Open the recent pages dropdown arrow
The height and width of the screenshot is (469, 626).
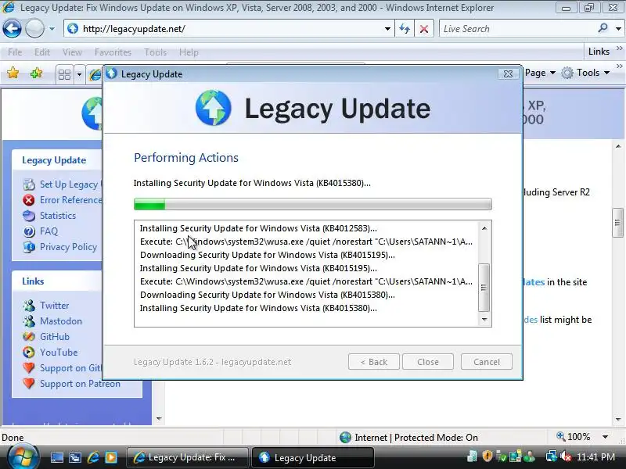click(x=52, y=29)
